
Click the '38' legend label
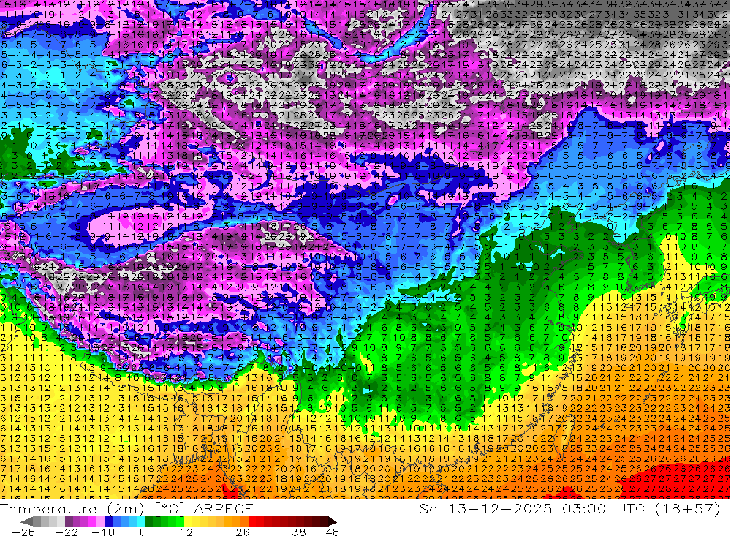tap(299, 532)
